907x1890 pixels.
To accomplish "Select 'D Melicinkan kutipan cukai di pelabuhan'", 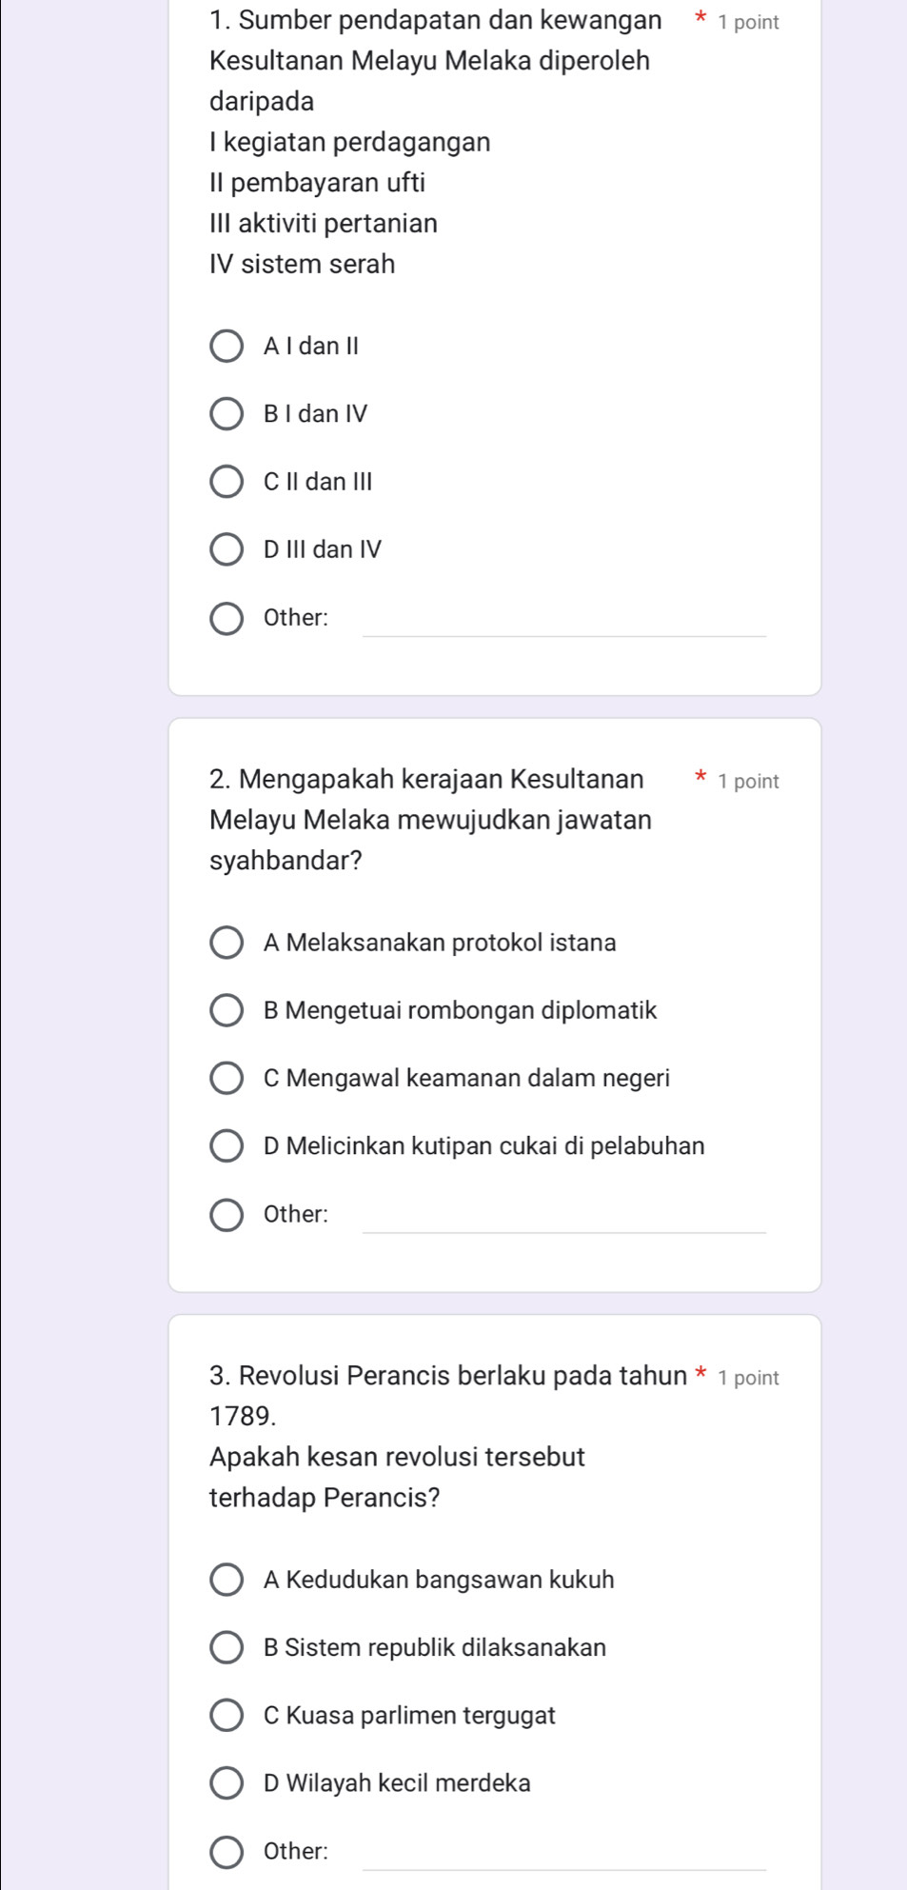I will 227,1146.
